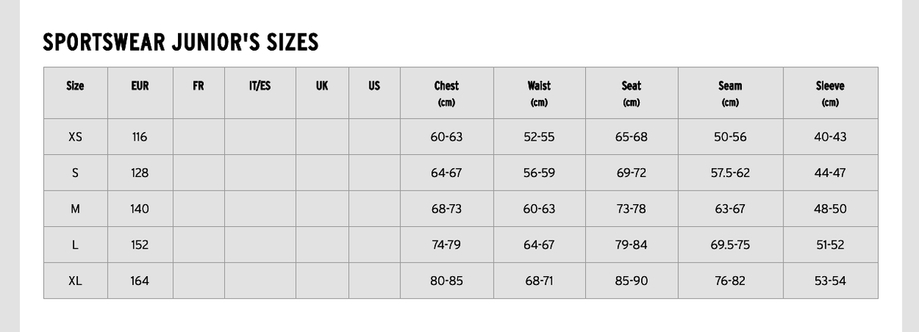Screen dimensions: 919x332
Task: Select the XS size row label
Action: (x=75, y=137)
